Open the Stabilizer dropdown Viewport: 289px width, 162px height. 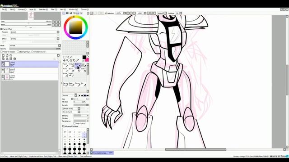click(181, 13)
